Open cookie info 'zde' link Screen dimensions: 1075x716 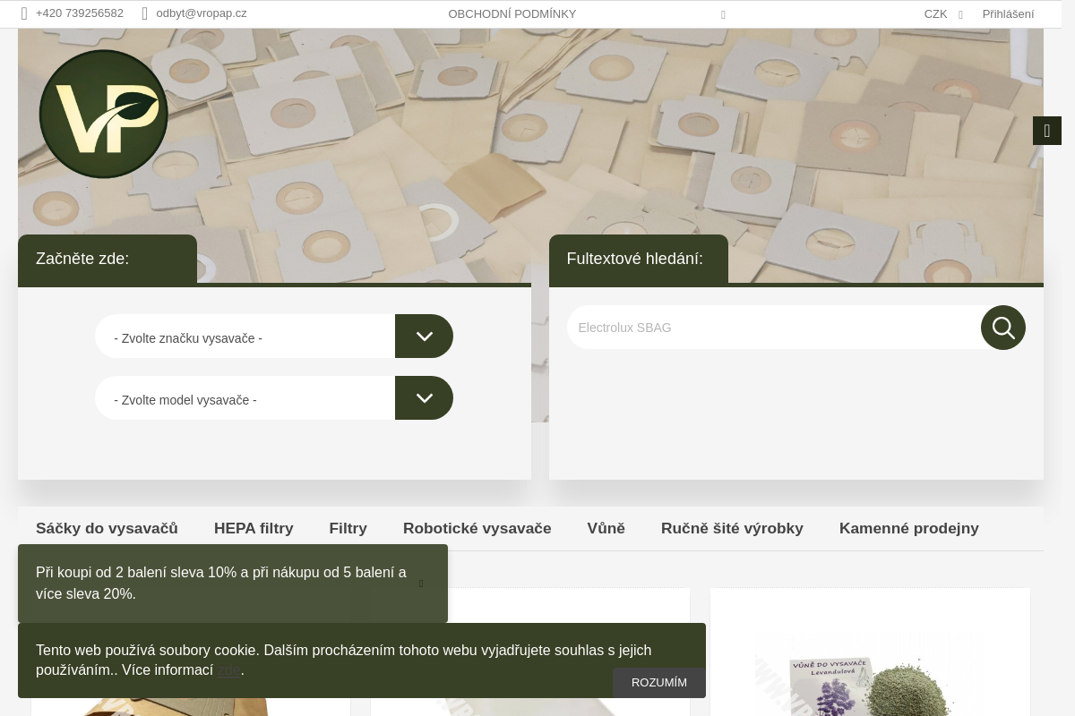[229, 670]
